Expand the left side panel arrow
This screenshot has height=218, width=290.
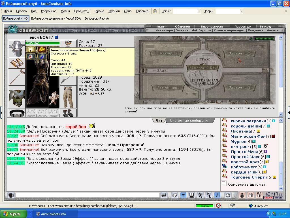click(x=1, y=112)
